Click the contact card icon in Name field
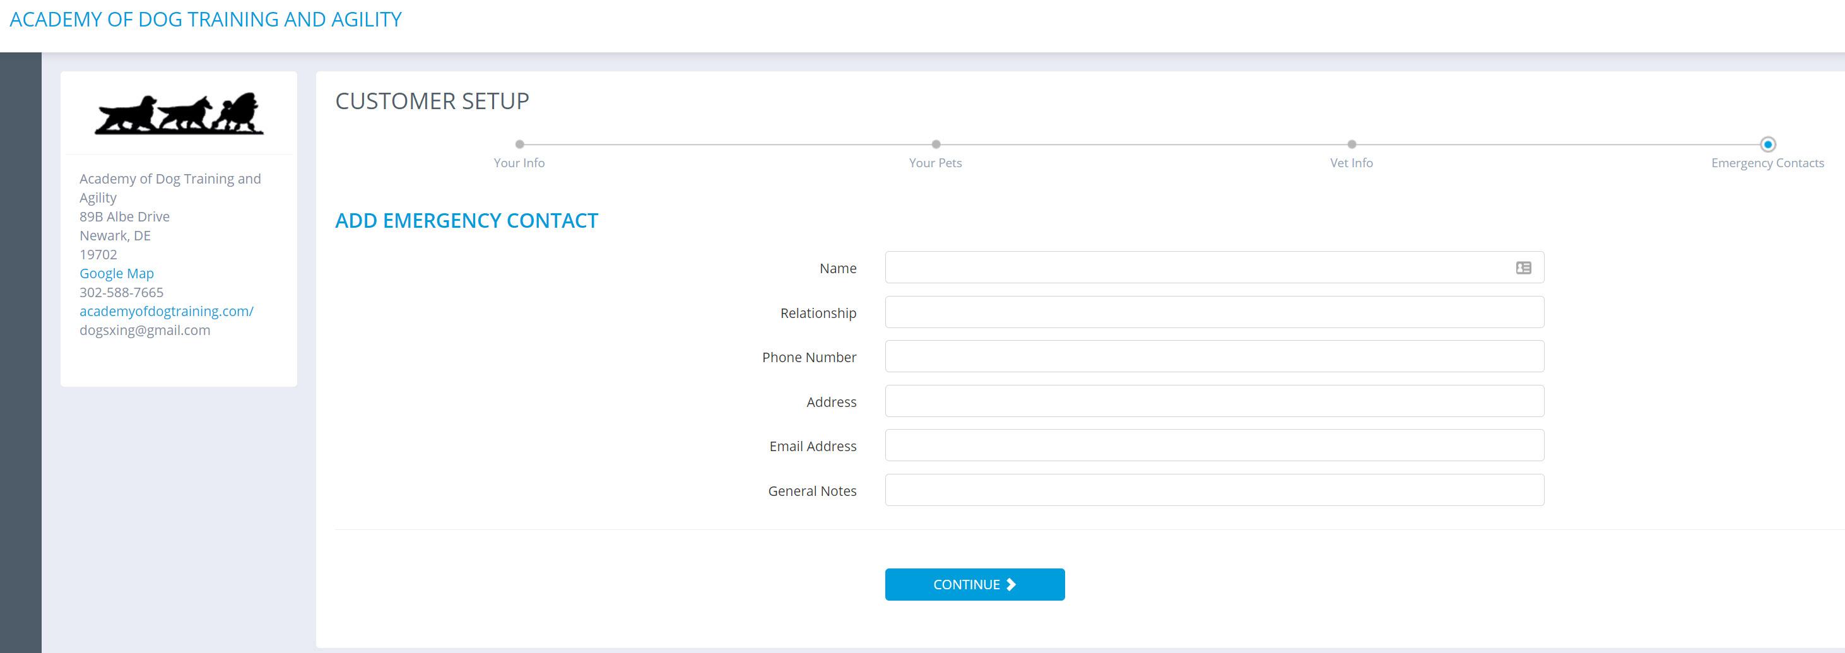The width and height of the screenshot is (1845, 653). [1523, 268]
